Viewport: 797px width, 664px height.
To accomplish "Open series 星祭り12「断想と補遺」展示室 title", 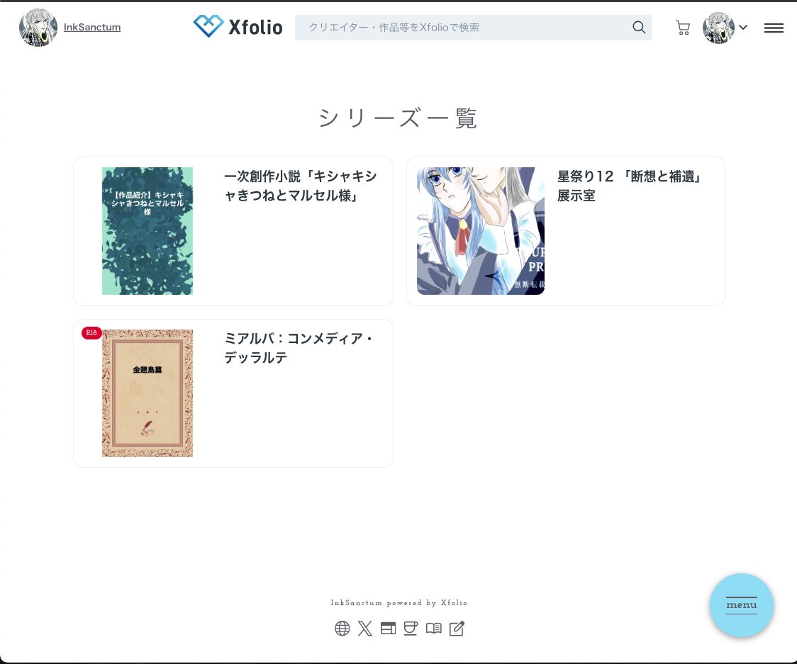I will pos(629,186).
